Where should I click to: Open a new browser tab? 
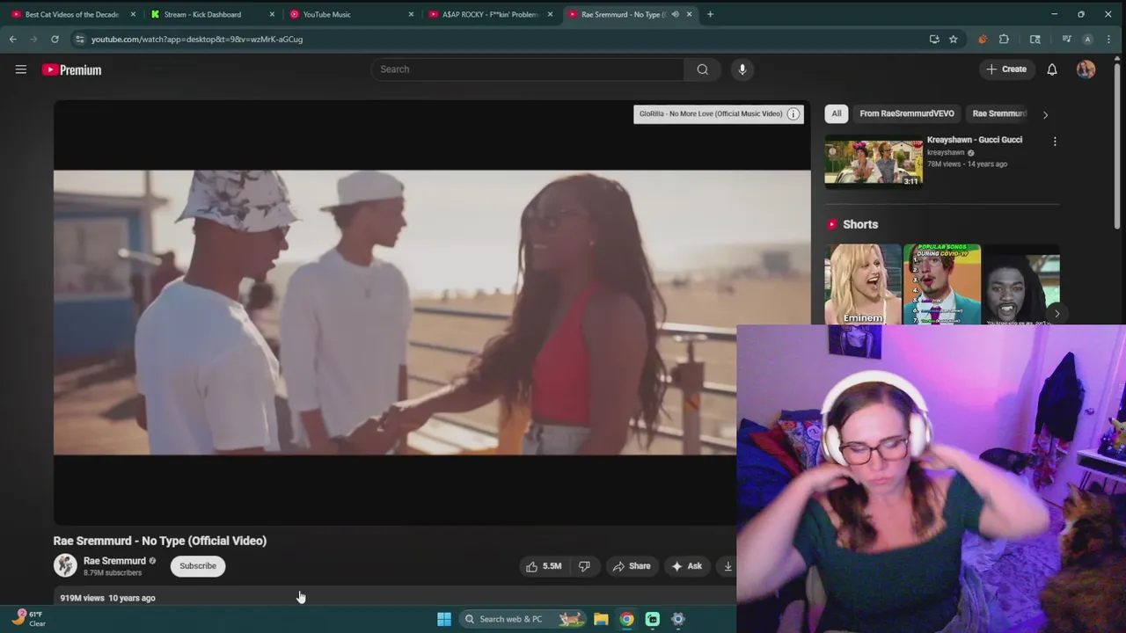click(x=710, y=14)
